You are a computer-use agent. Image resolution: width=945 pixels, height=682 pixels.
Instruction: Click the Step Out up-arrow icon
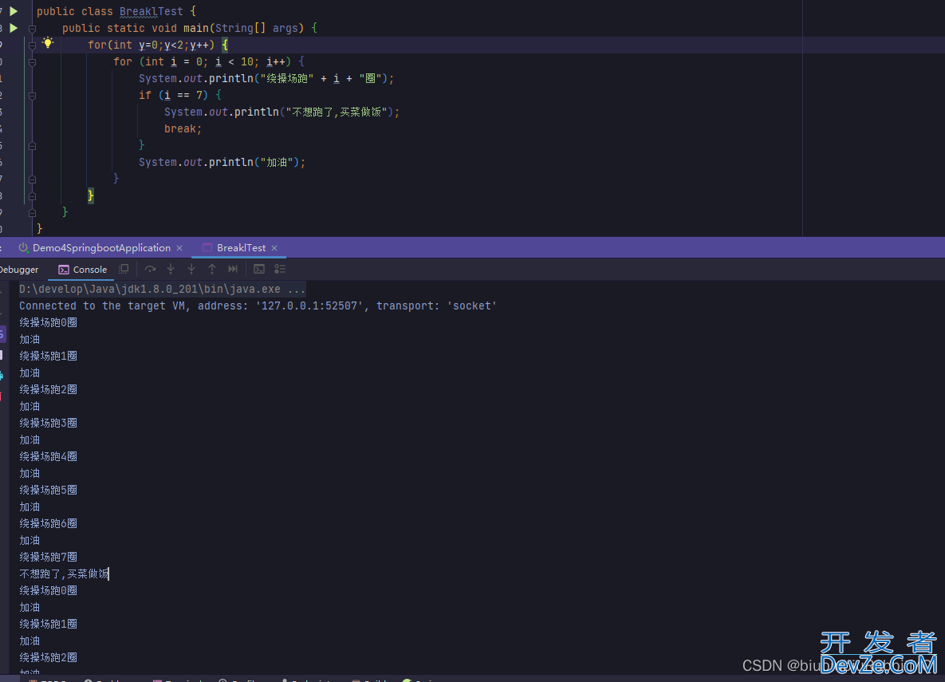tap(212, 269)
